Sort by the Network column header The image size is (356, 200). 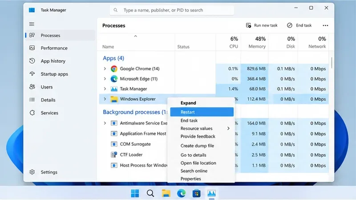[313, 42]
